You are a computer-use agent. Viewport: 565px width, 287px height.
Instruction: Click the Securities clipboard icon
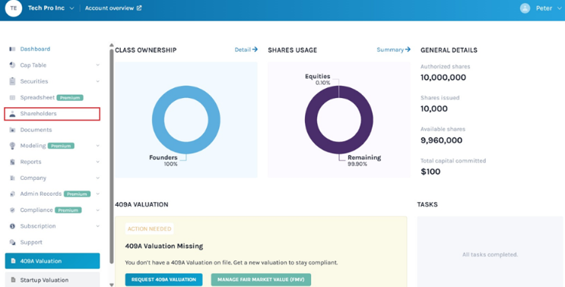click(x=12, y=81)
